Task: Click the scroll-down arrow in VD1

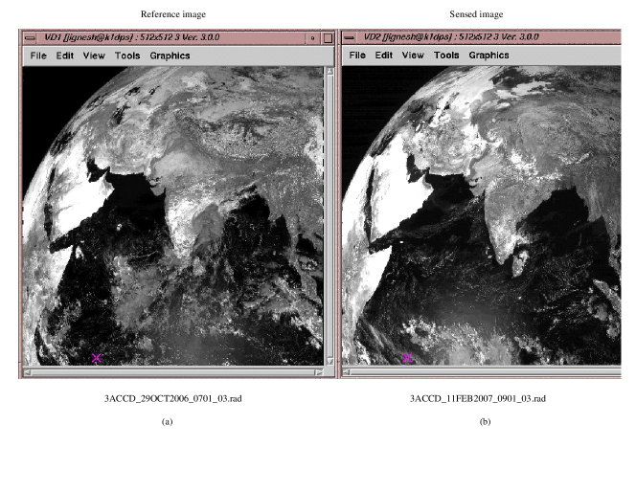Action: [329, 361]
